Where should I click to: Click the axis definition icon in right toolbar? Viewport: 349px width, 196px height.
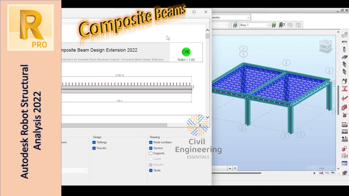coord(345,35)
